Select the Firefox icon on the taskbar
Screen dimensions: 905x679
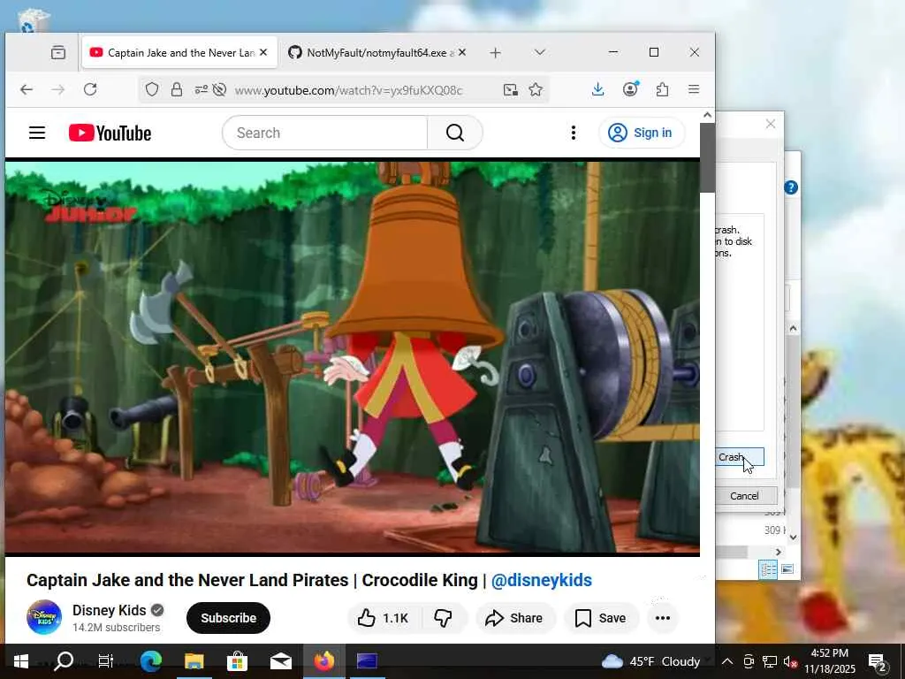click(323, 661)
